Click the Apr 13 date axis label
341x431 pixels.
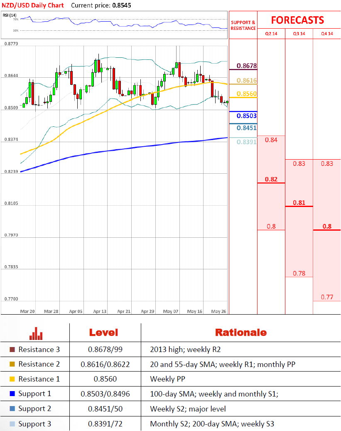[x=100, y=311]
